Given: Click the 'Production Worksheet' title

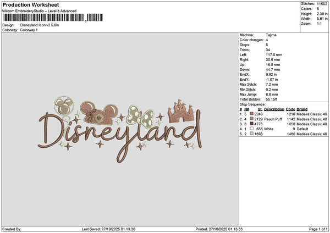Looking at the screenshot, I should (x=31, y=4).
